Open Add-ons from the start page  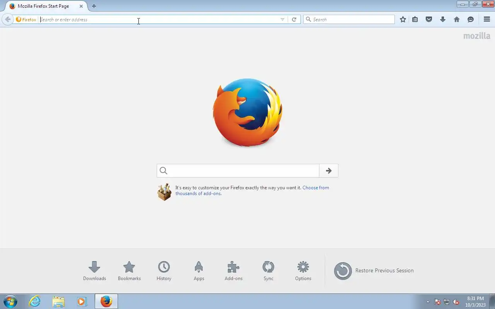[x=234, y=271]
